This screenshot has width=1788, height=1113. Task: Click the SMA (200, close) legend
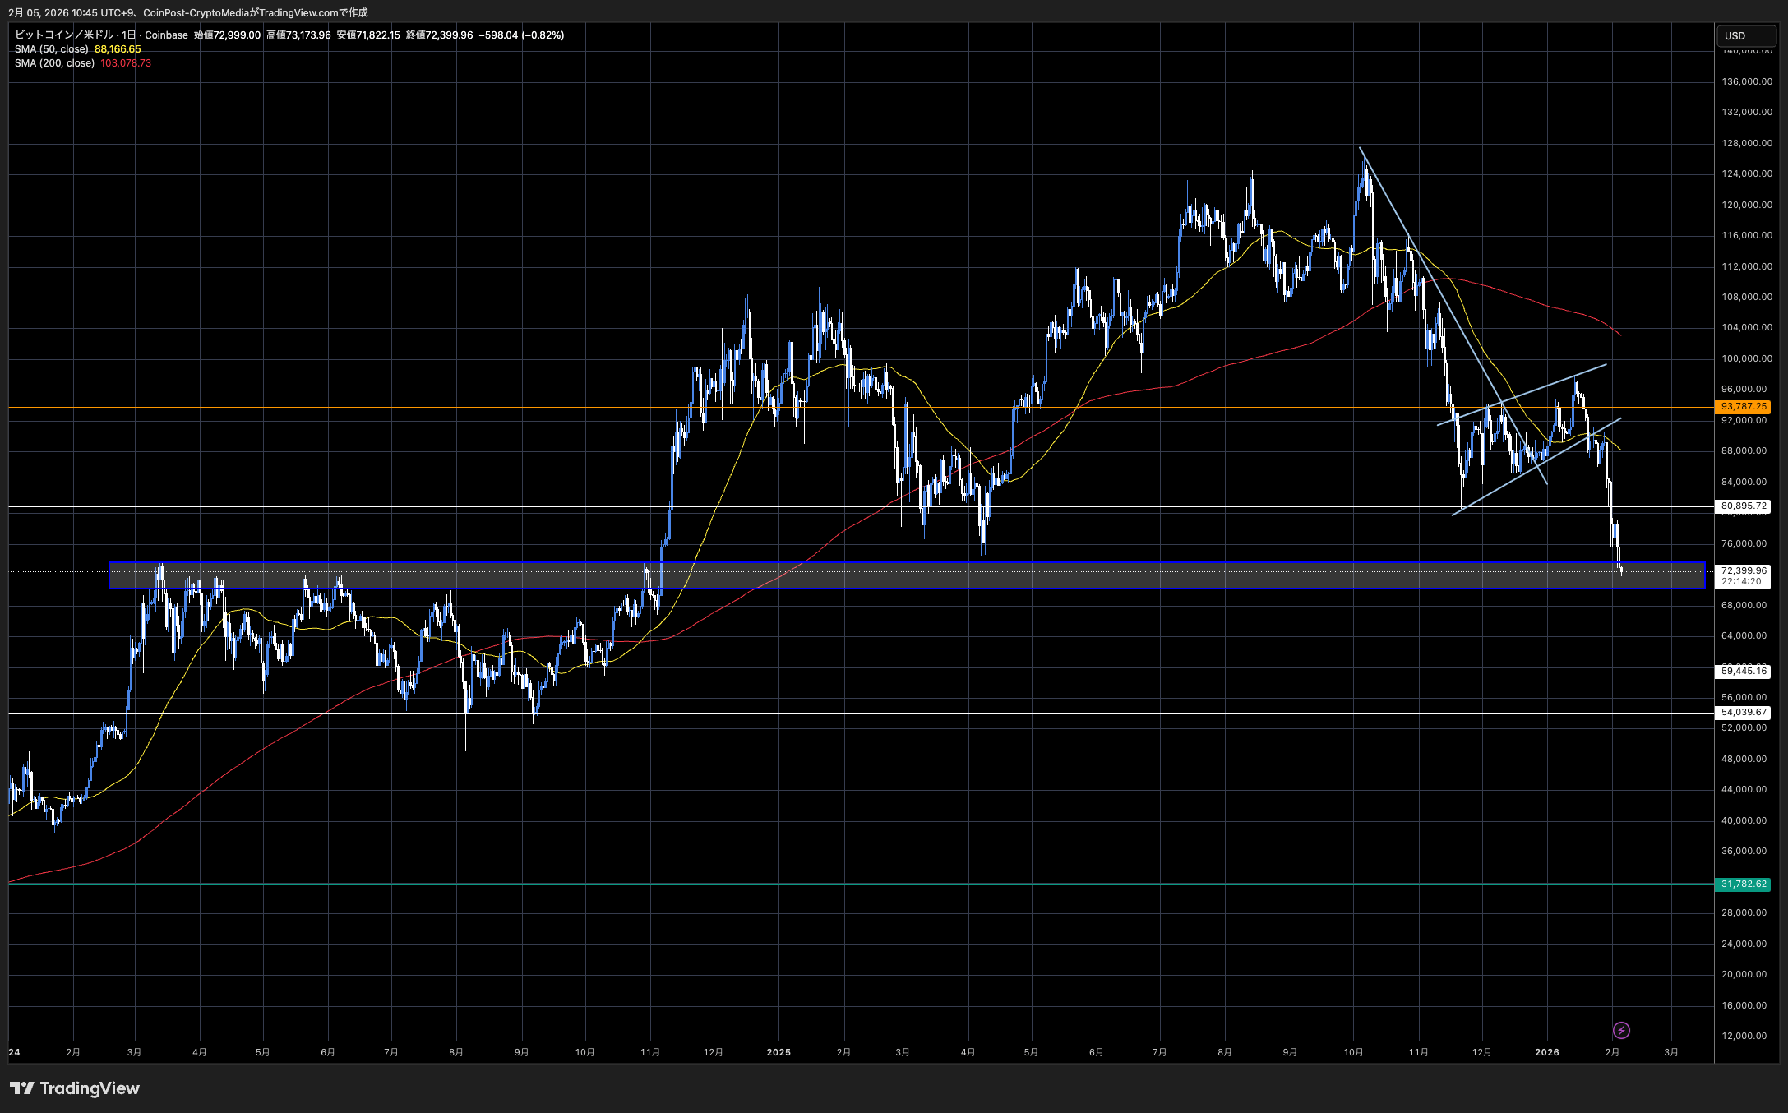pos(54,63)
